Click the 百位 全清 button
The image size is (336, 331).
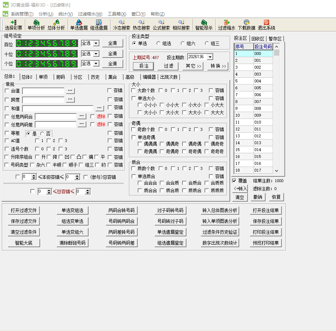[113, 43]
